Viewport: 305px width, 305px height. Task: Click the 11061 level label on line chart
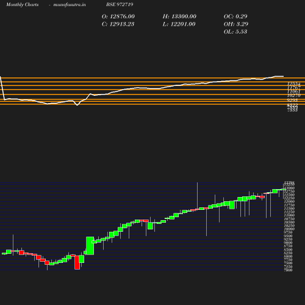(293, 91)
